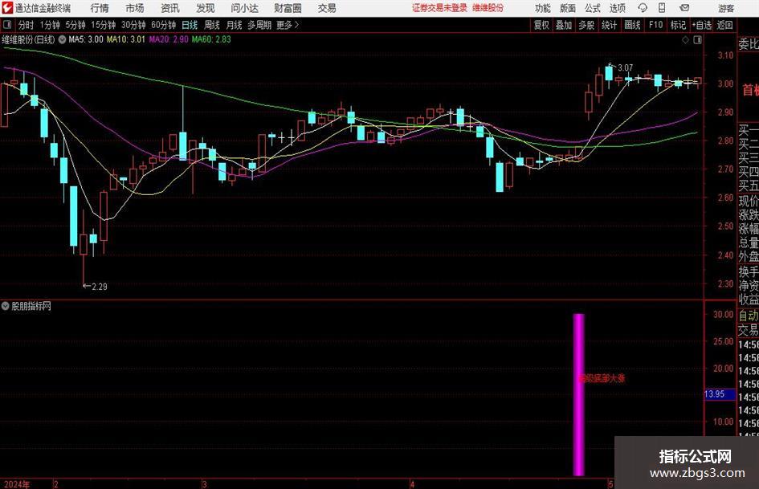Click the 多股 multi-stock toolbar button

point(586,25)
